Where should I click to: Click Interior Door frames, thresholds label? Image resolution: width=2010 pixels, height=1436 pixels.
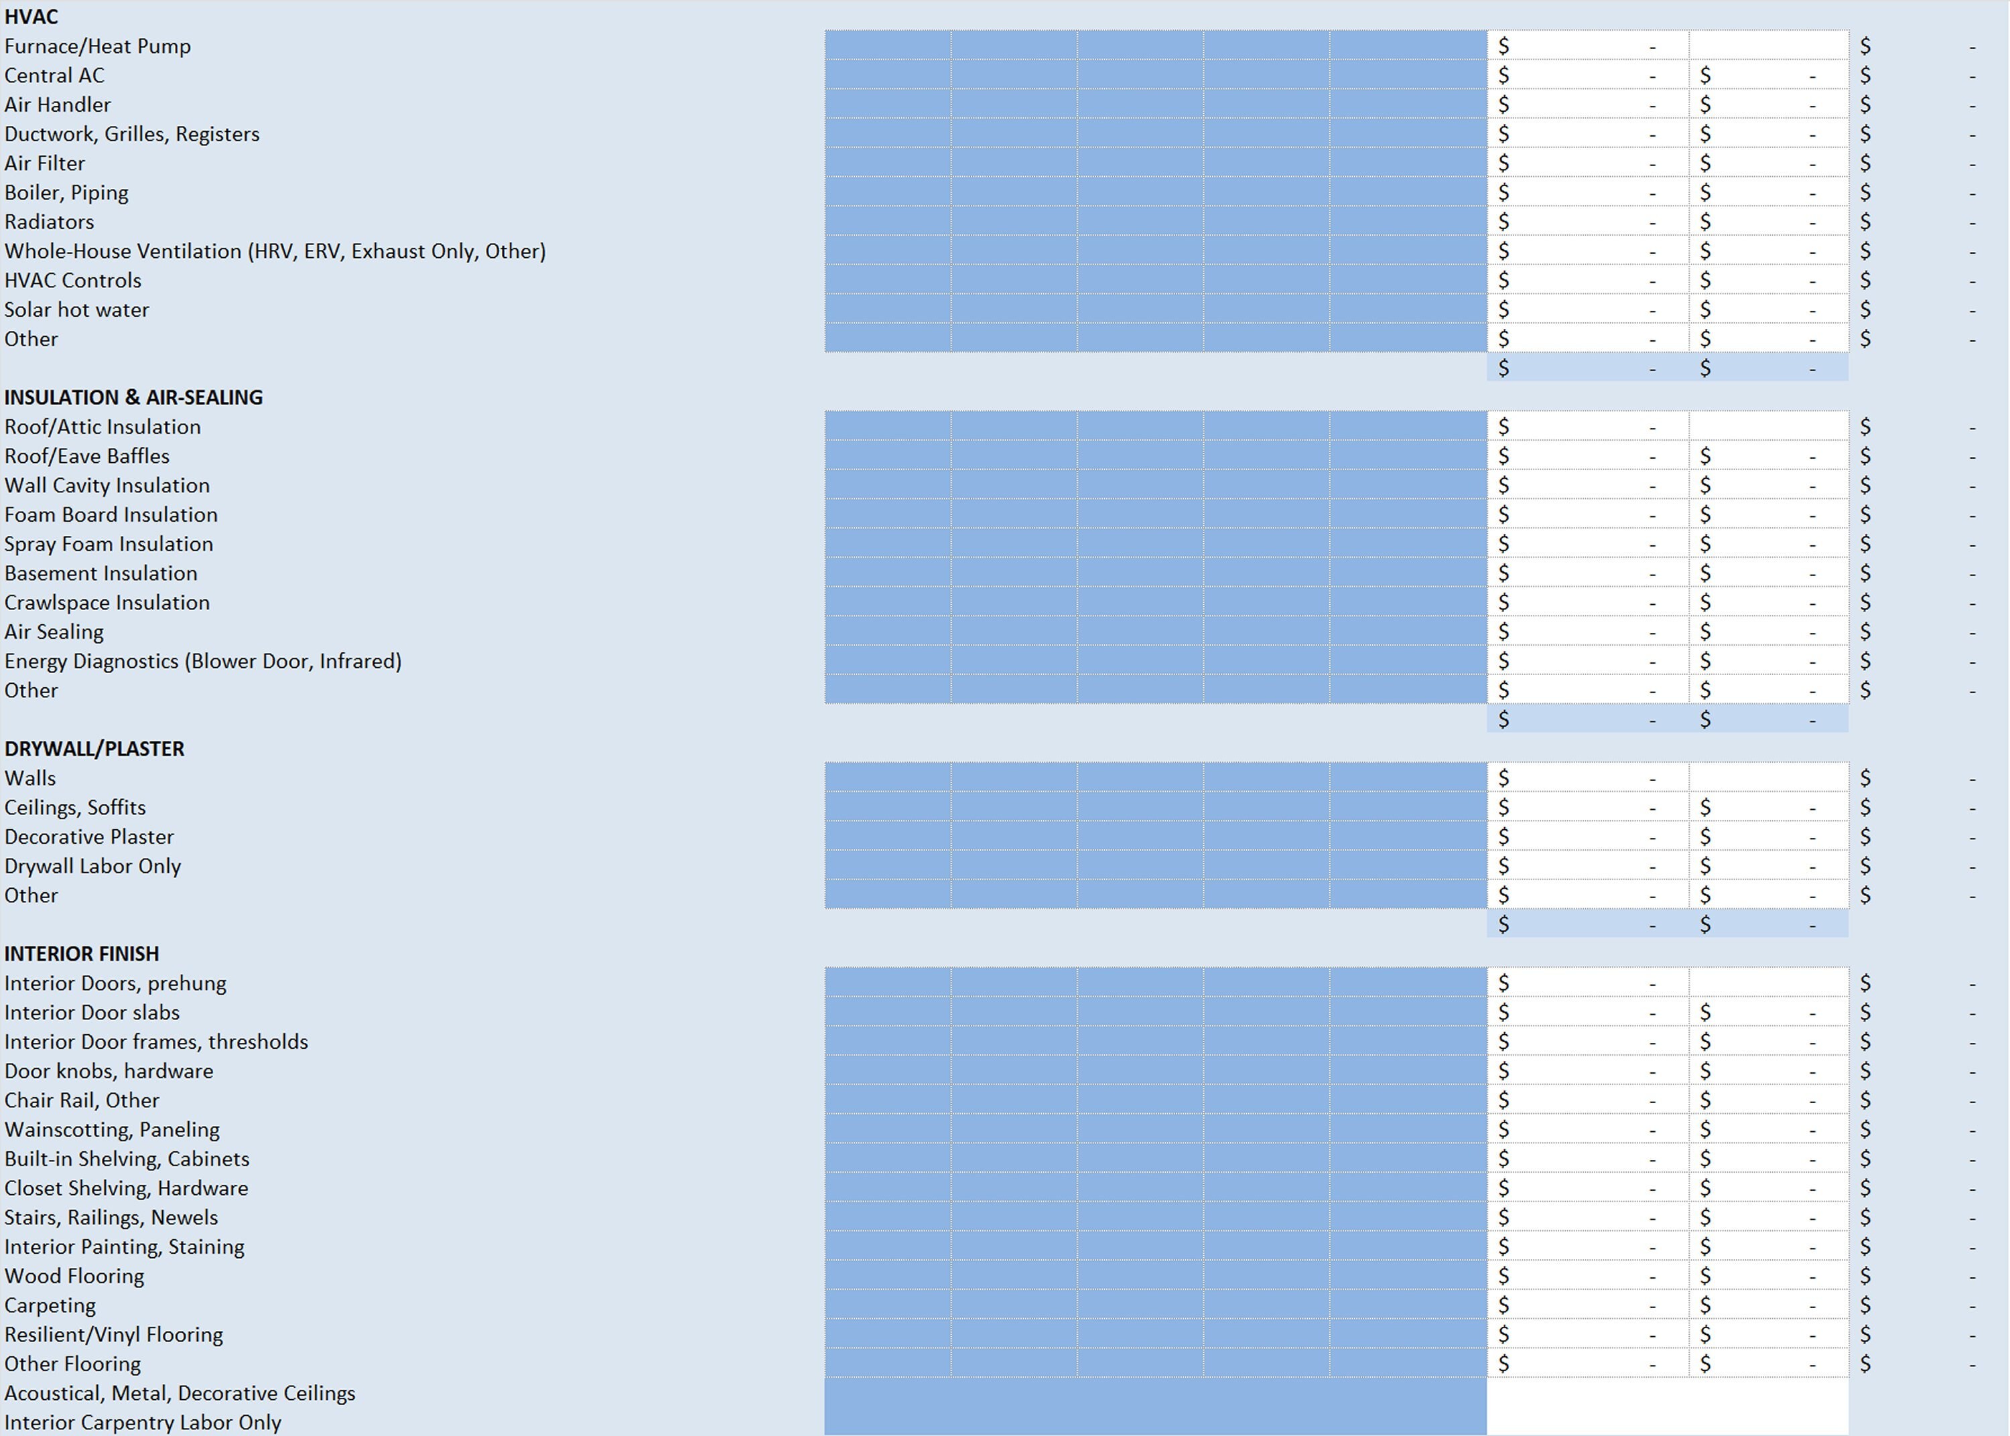pyautogui.click(x=157, y=1042)
